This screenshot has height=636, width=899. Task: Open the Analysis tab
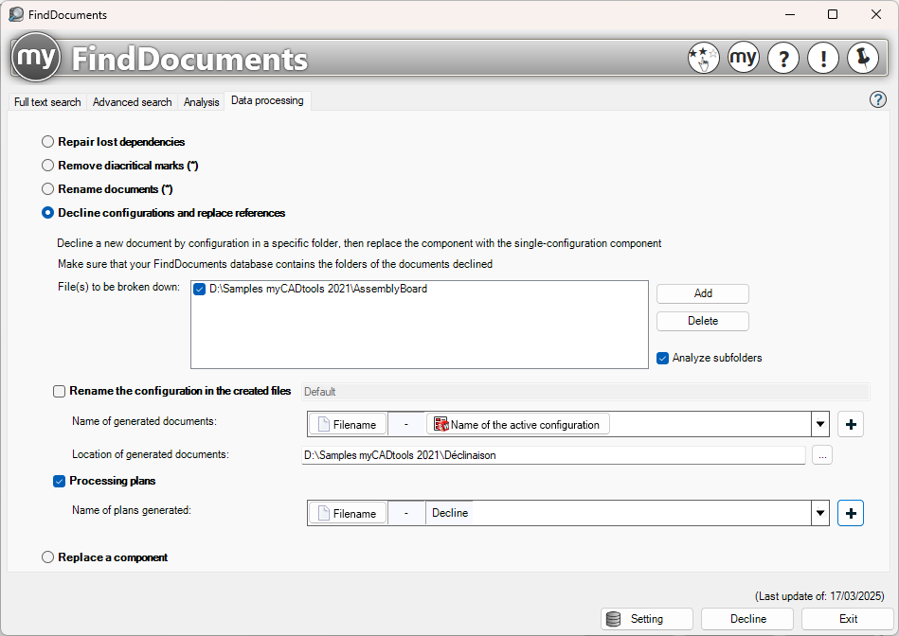tap(201, 102)
